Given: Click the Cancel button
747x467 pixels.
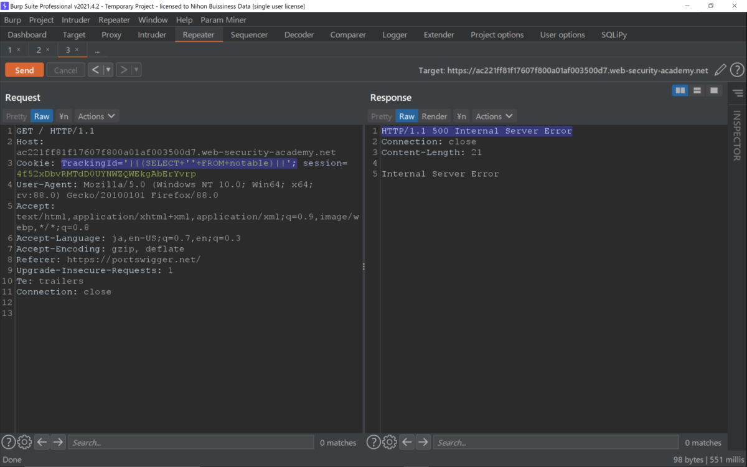Looking at the screenshot, I should 65,70.
